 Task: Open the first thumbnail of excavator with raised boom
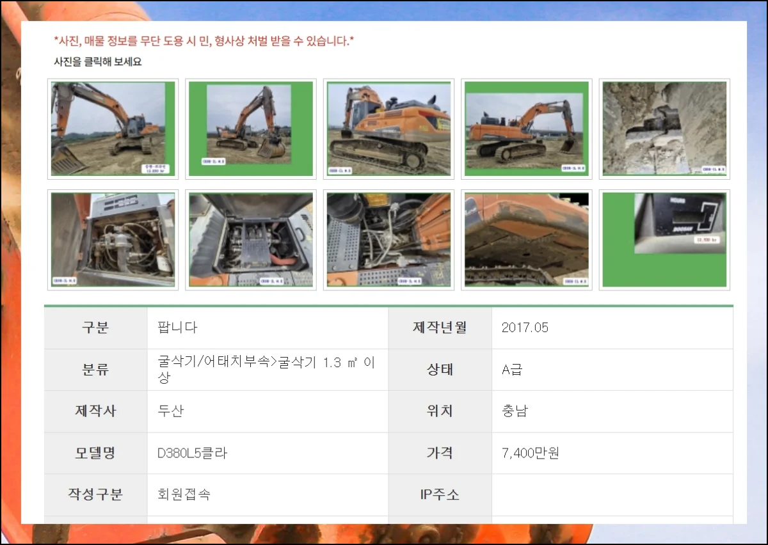pyautogui.click(x=113, y=129)
